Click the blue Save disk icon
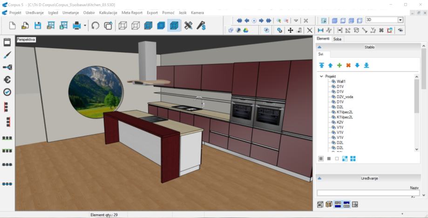This screenshot has width=428, height=218. coord(38,26)
